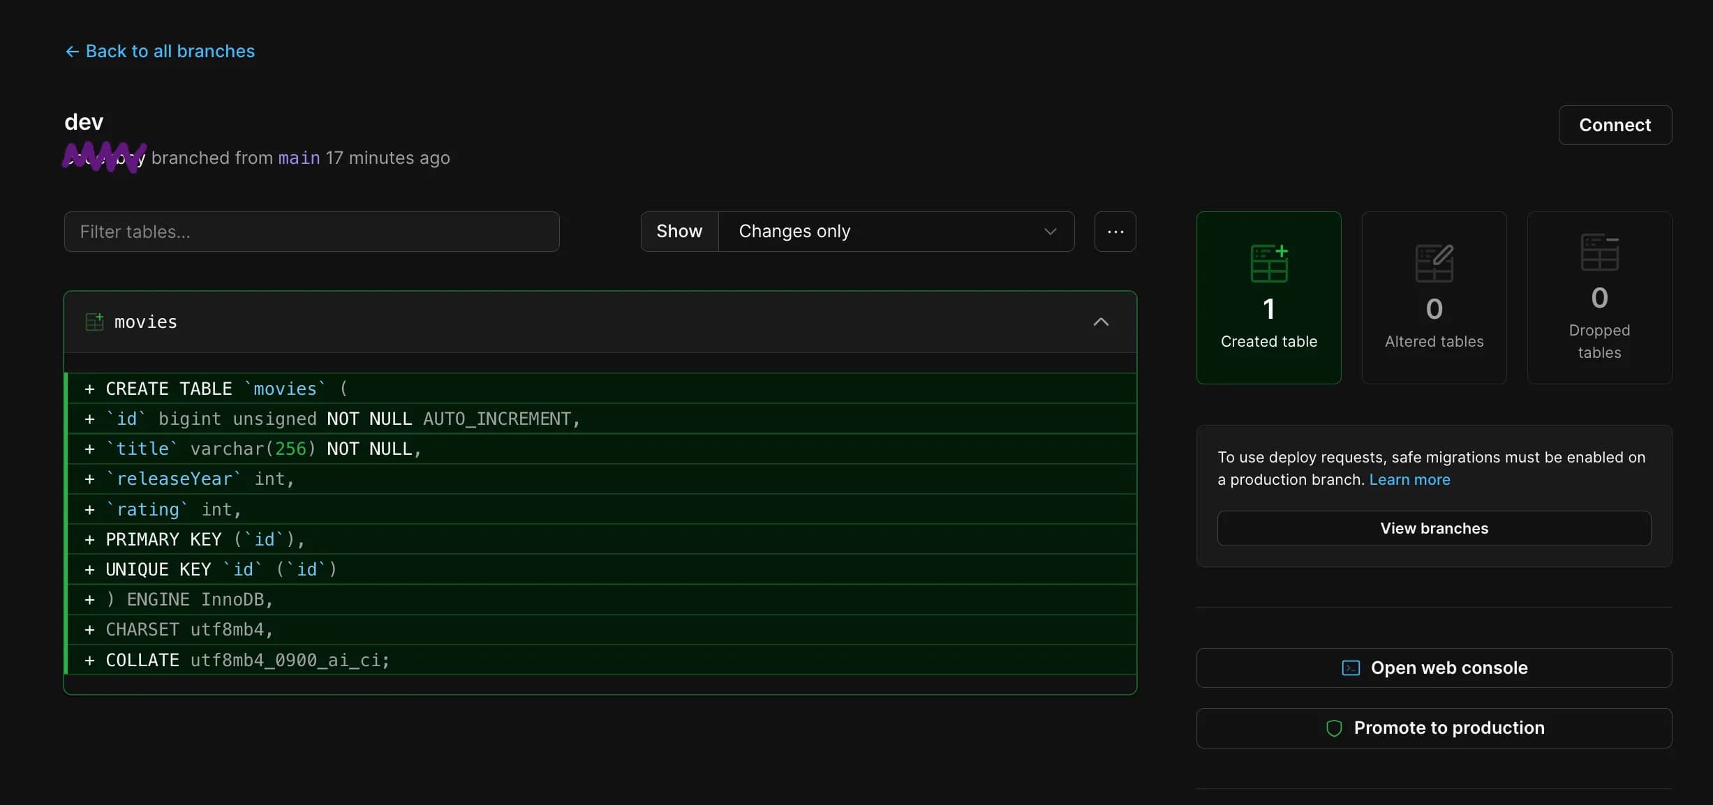This screenshot has height=805, width=1713.
Task: Click the altered tables pencil icon
Action: click(x=1434, y=263)
